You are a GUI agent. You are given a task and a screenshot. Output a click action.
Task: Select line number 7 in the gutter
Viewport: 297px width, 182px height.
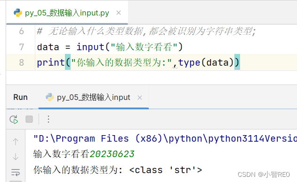(x=21, y=47)
